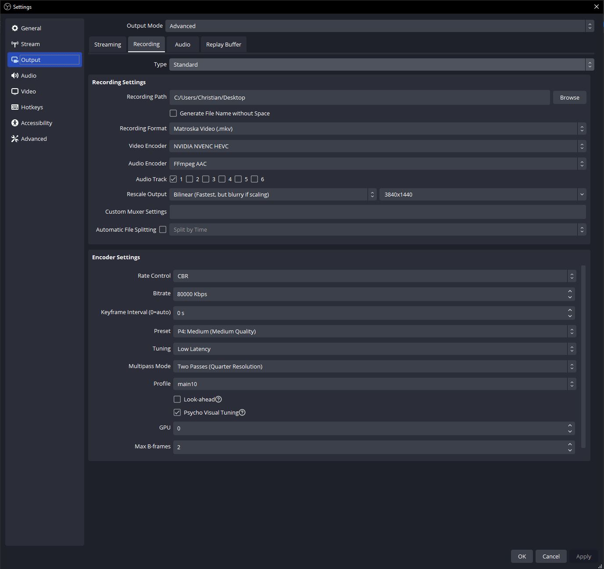
Task: Click the Recording Path text field
Action: click(360, 97)
